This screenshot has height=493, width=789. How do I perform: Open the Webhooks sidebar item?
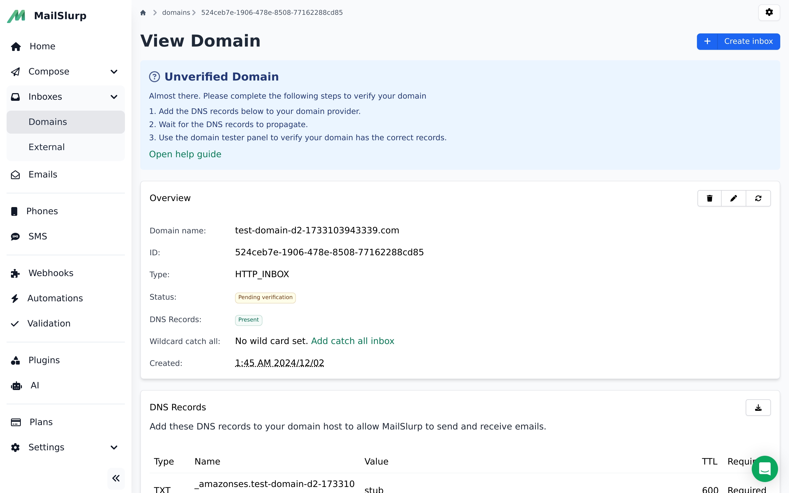[65, 273]
